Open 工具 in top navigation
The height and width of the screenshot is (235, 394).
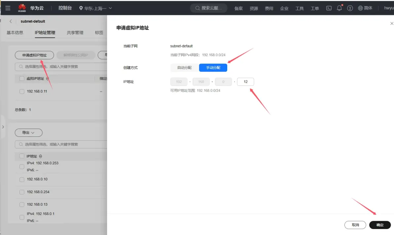(299, 8)
